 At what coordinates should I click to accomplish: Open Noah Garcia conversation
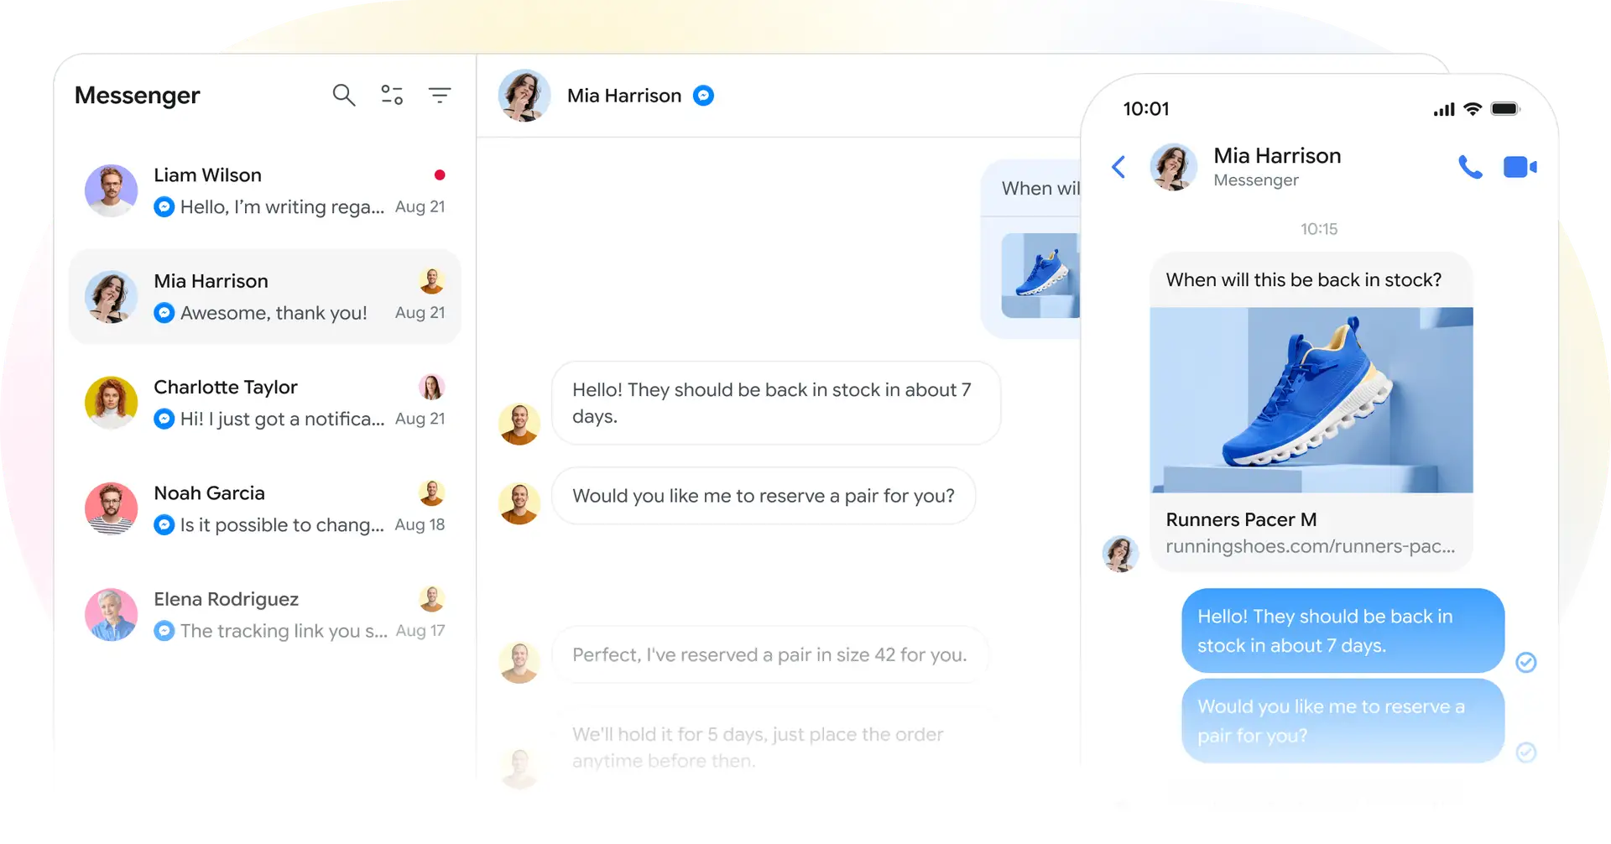point(265,508)
